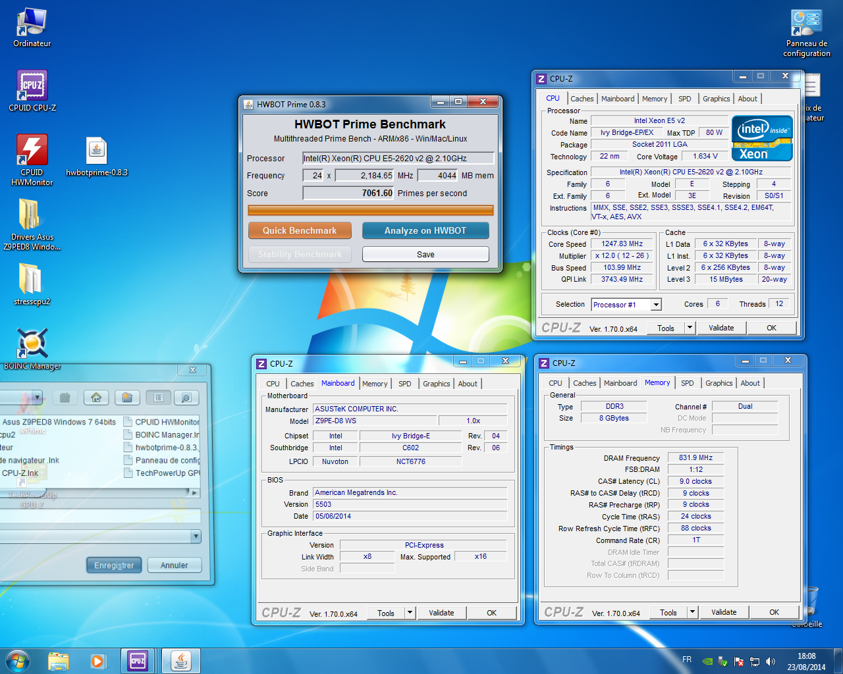Viewport: 843px width, 674px height.
Task: Click the network connection tray icon
Action: [755, 661]
